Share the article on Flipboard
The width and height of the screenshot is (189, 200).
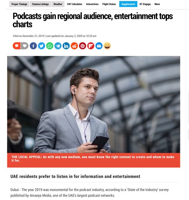[x=91, y=46]
